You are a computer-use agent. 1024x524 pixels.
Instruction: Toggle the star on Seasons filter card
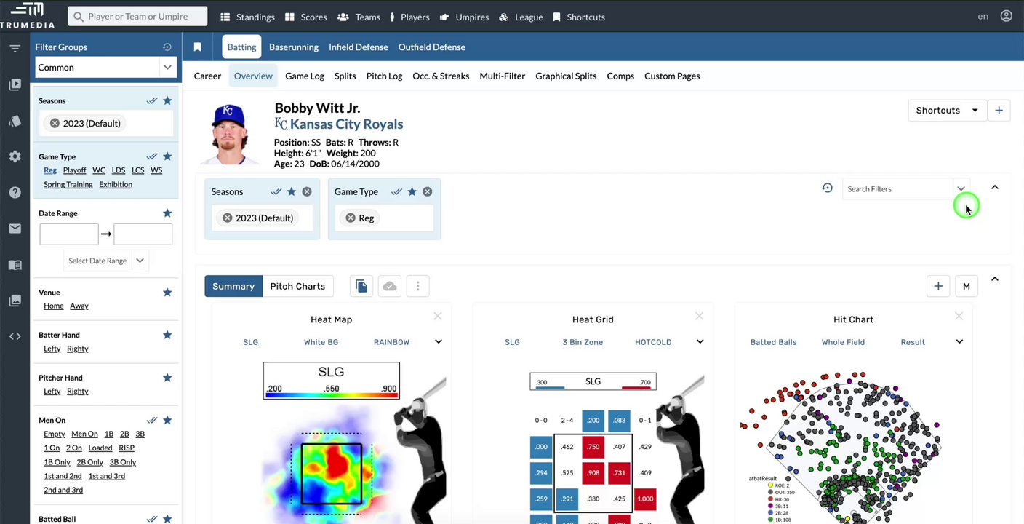coord(292,191)
